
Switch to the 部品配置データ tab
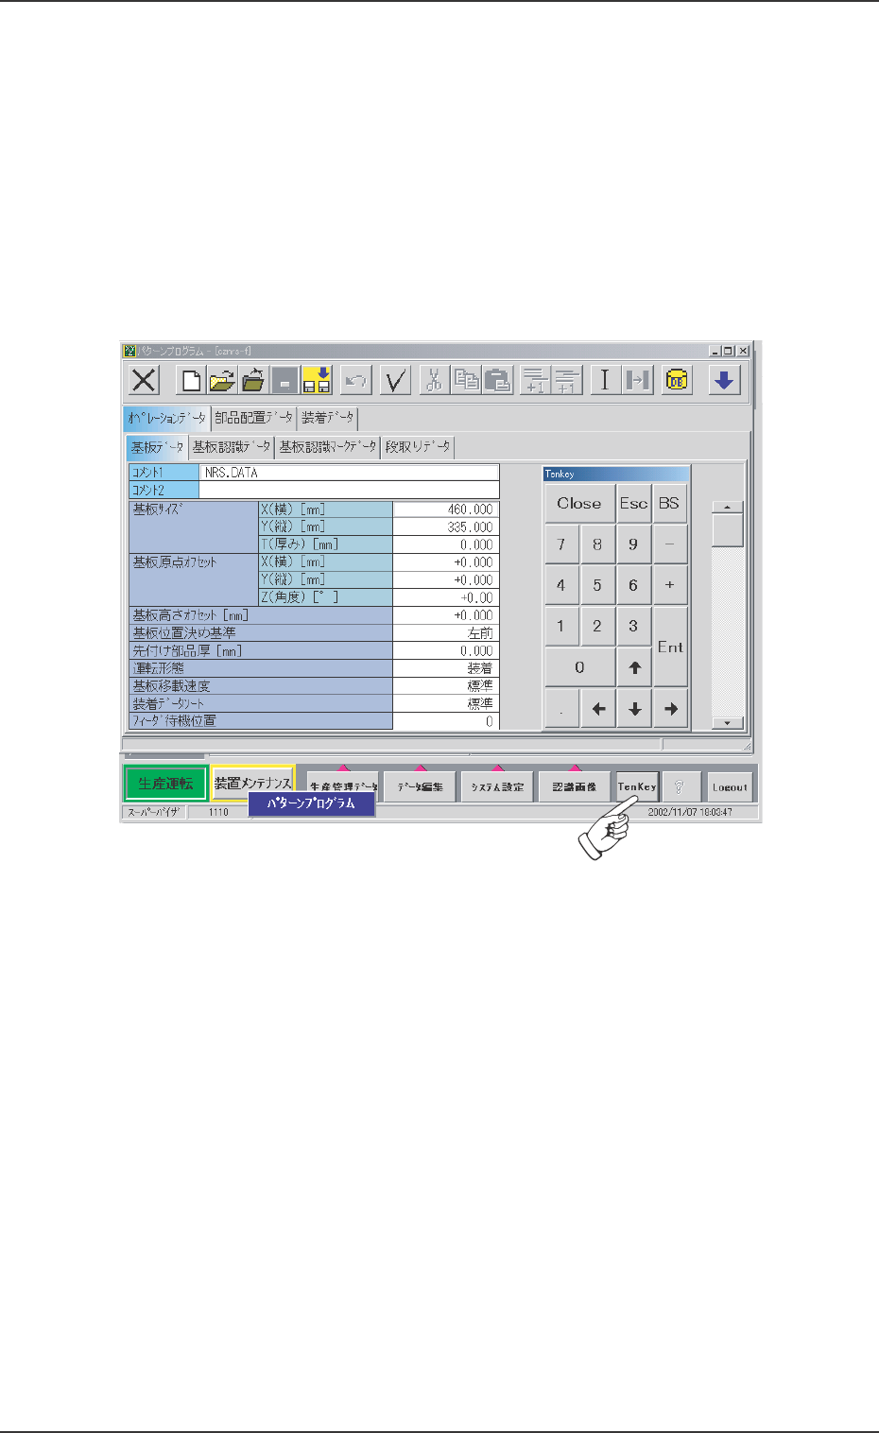(253, 418)
